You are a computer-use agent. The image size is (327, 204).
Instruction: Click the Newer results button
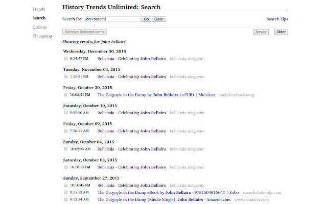261,32
